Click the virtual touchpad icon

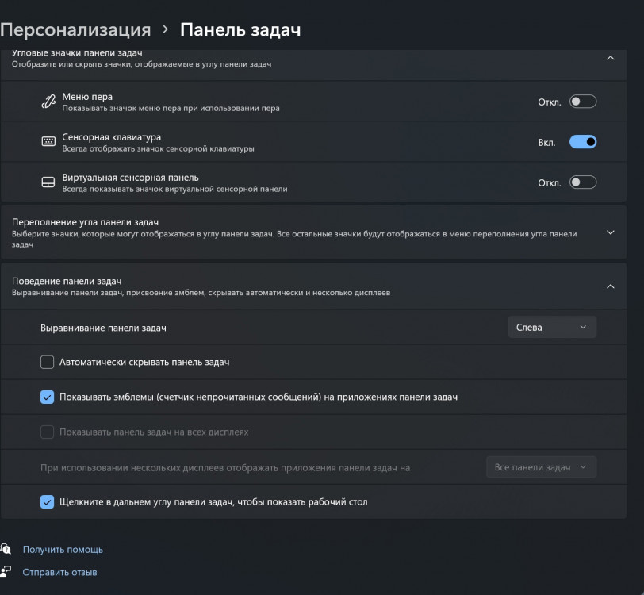pos(48,182)
